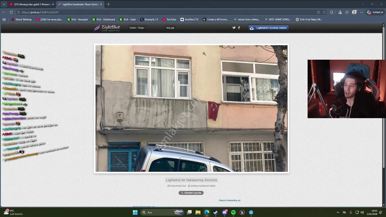Expand the Turkish - Türkçe language dropdown
The height and width of the screenshot is (217, 386).
(138, 28)
